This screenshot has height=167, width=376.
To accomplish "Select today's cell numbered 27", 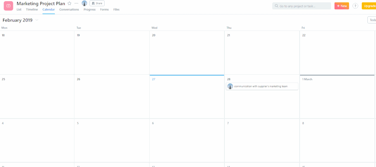I will click(x=187, y=97).
